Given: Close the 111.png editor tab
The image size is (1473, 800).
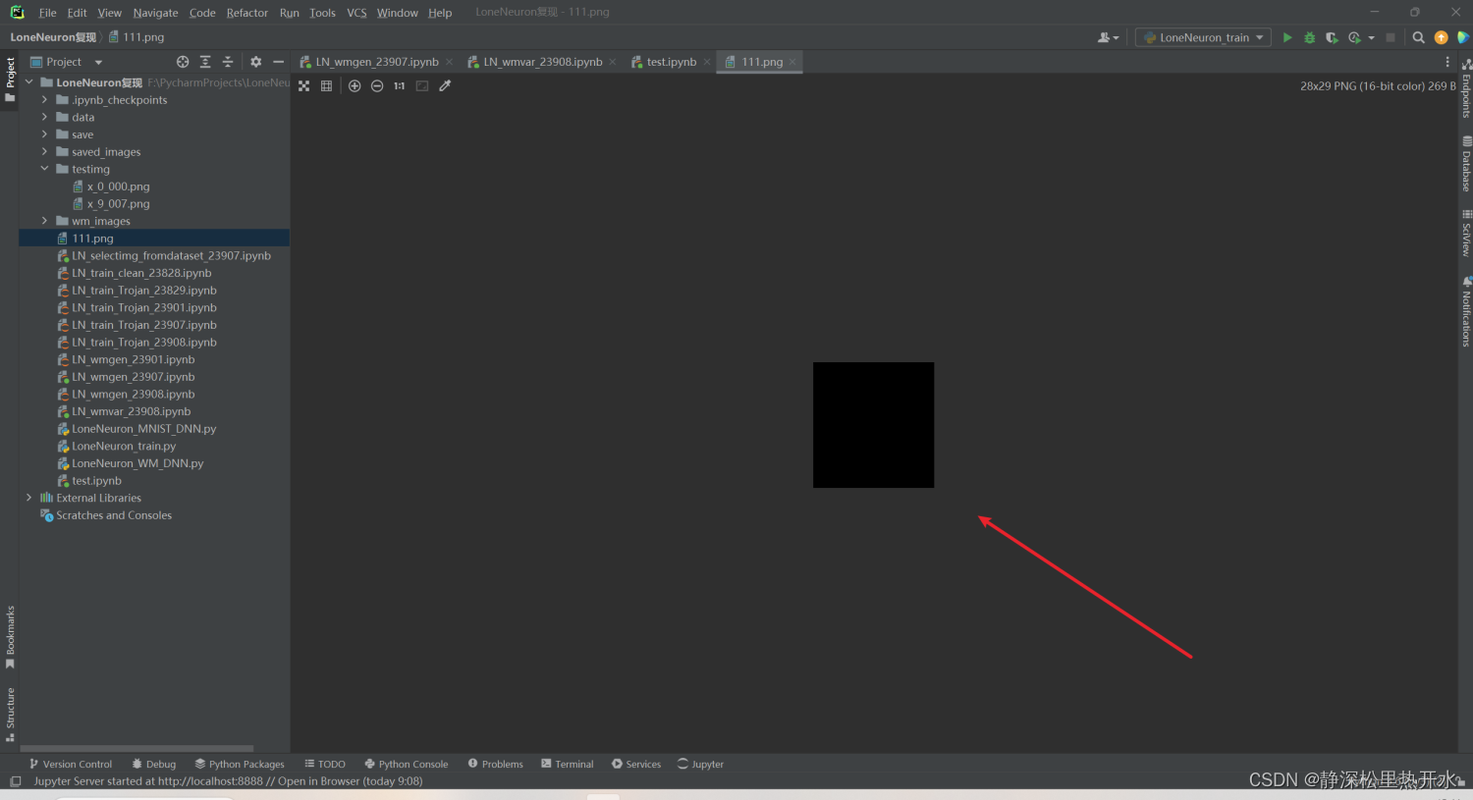Looking at the screenshot, I should [793, 62].
